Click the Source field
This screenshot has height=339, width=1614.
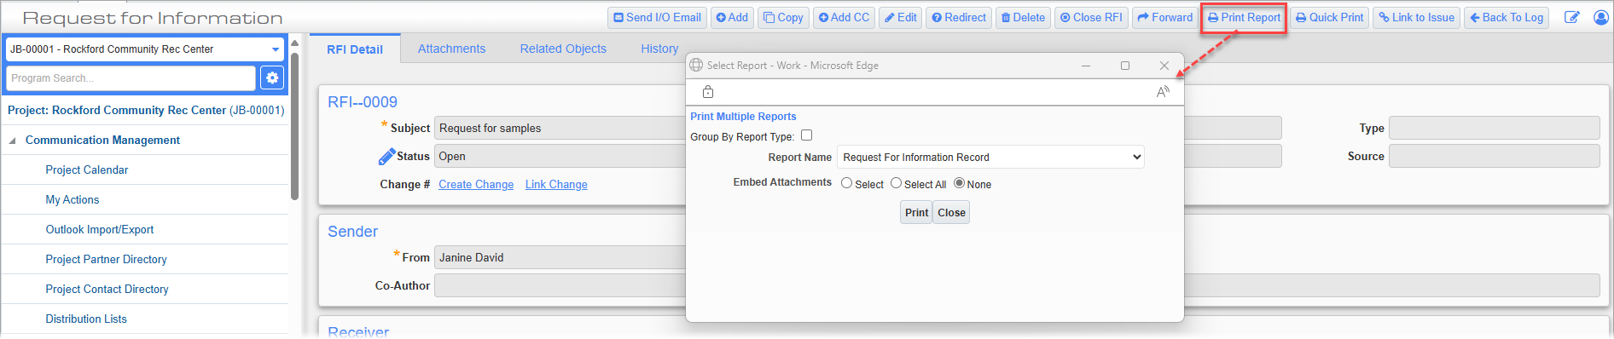pyautogui.click(x=1494, y=157)
